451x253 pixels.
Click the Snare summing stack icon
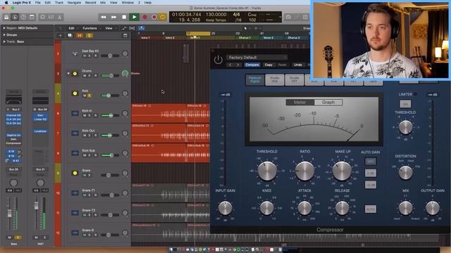pyautogui.click(x=75, y=173)
